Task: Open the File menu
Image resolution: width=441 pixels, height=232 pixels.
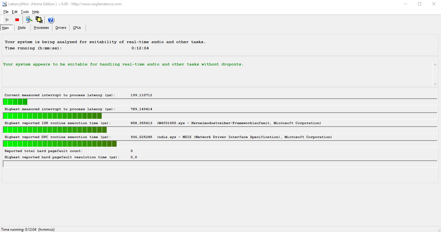Action: coord(6,12)
